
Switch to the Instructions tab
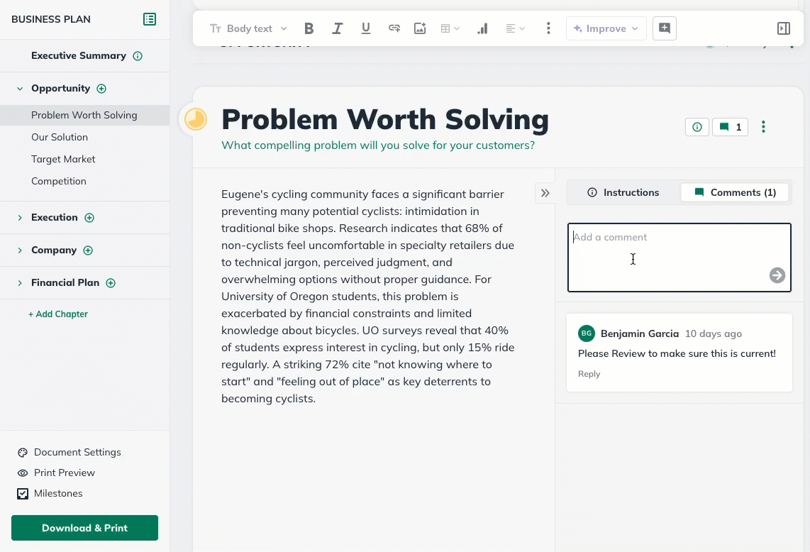[x=623, y=192]
